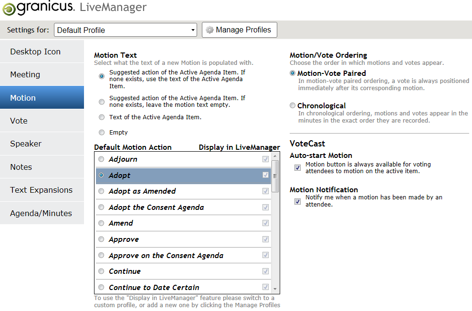Select Amend as the default motion action

101,223
